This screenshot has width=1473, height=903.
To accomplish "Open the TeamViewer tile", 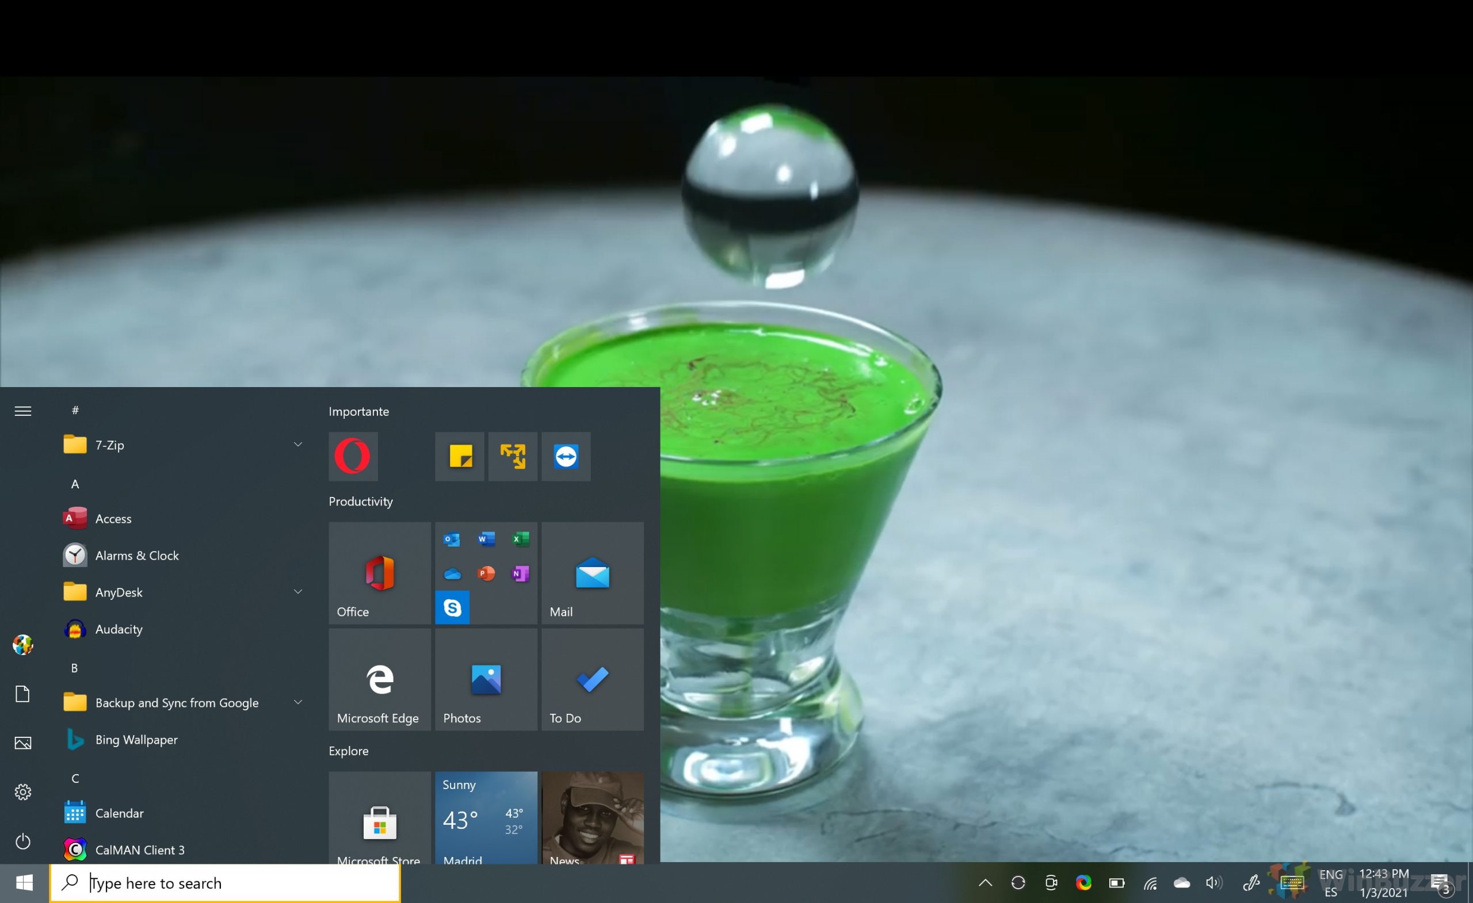I will click(x=566, y=456).
